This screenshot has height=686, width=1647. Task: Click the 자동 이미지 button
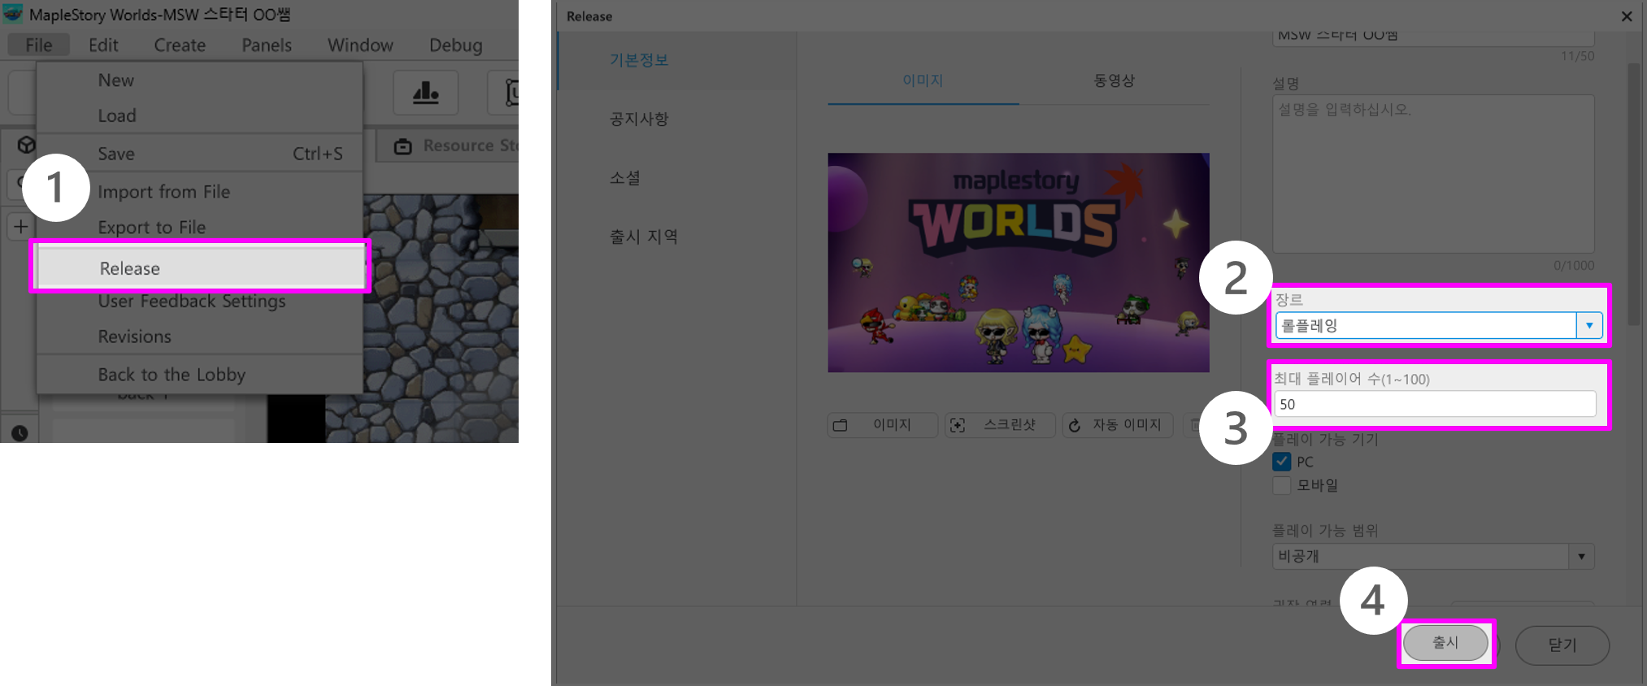point(1118,424)
